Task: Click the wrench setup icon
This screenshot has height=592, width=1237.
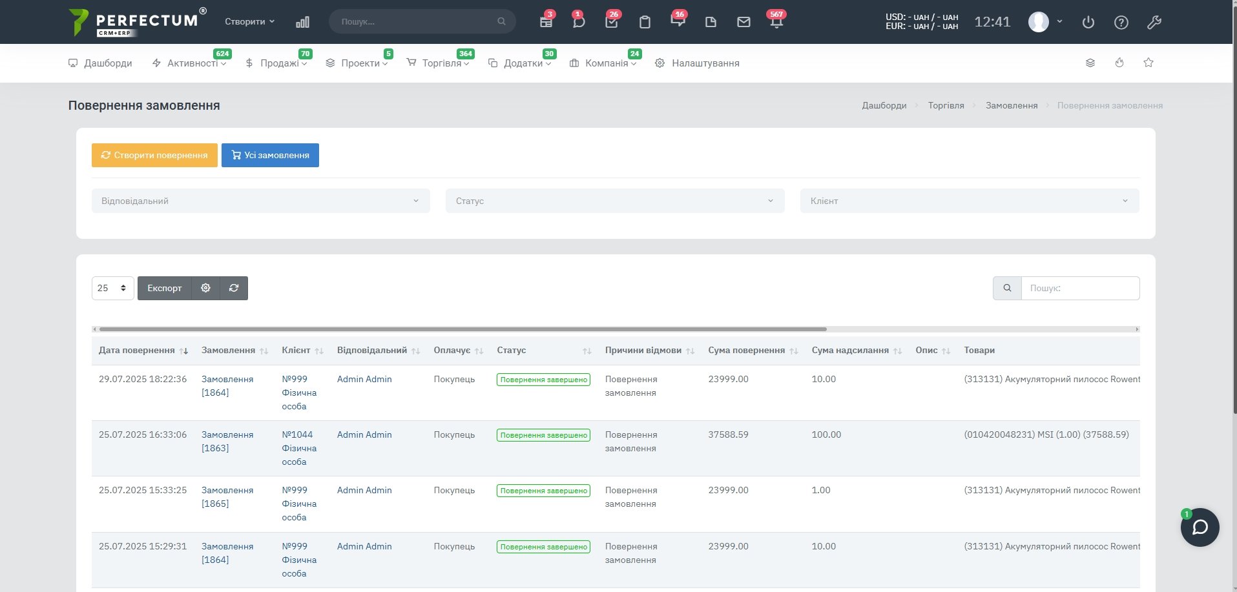Action: pos(1154,23)
